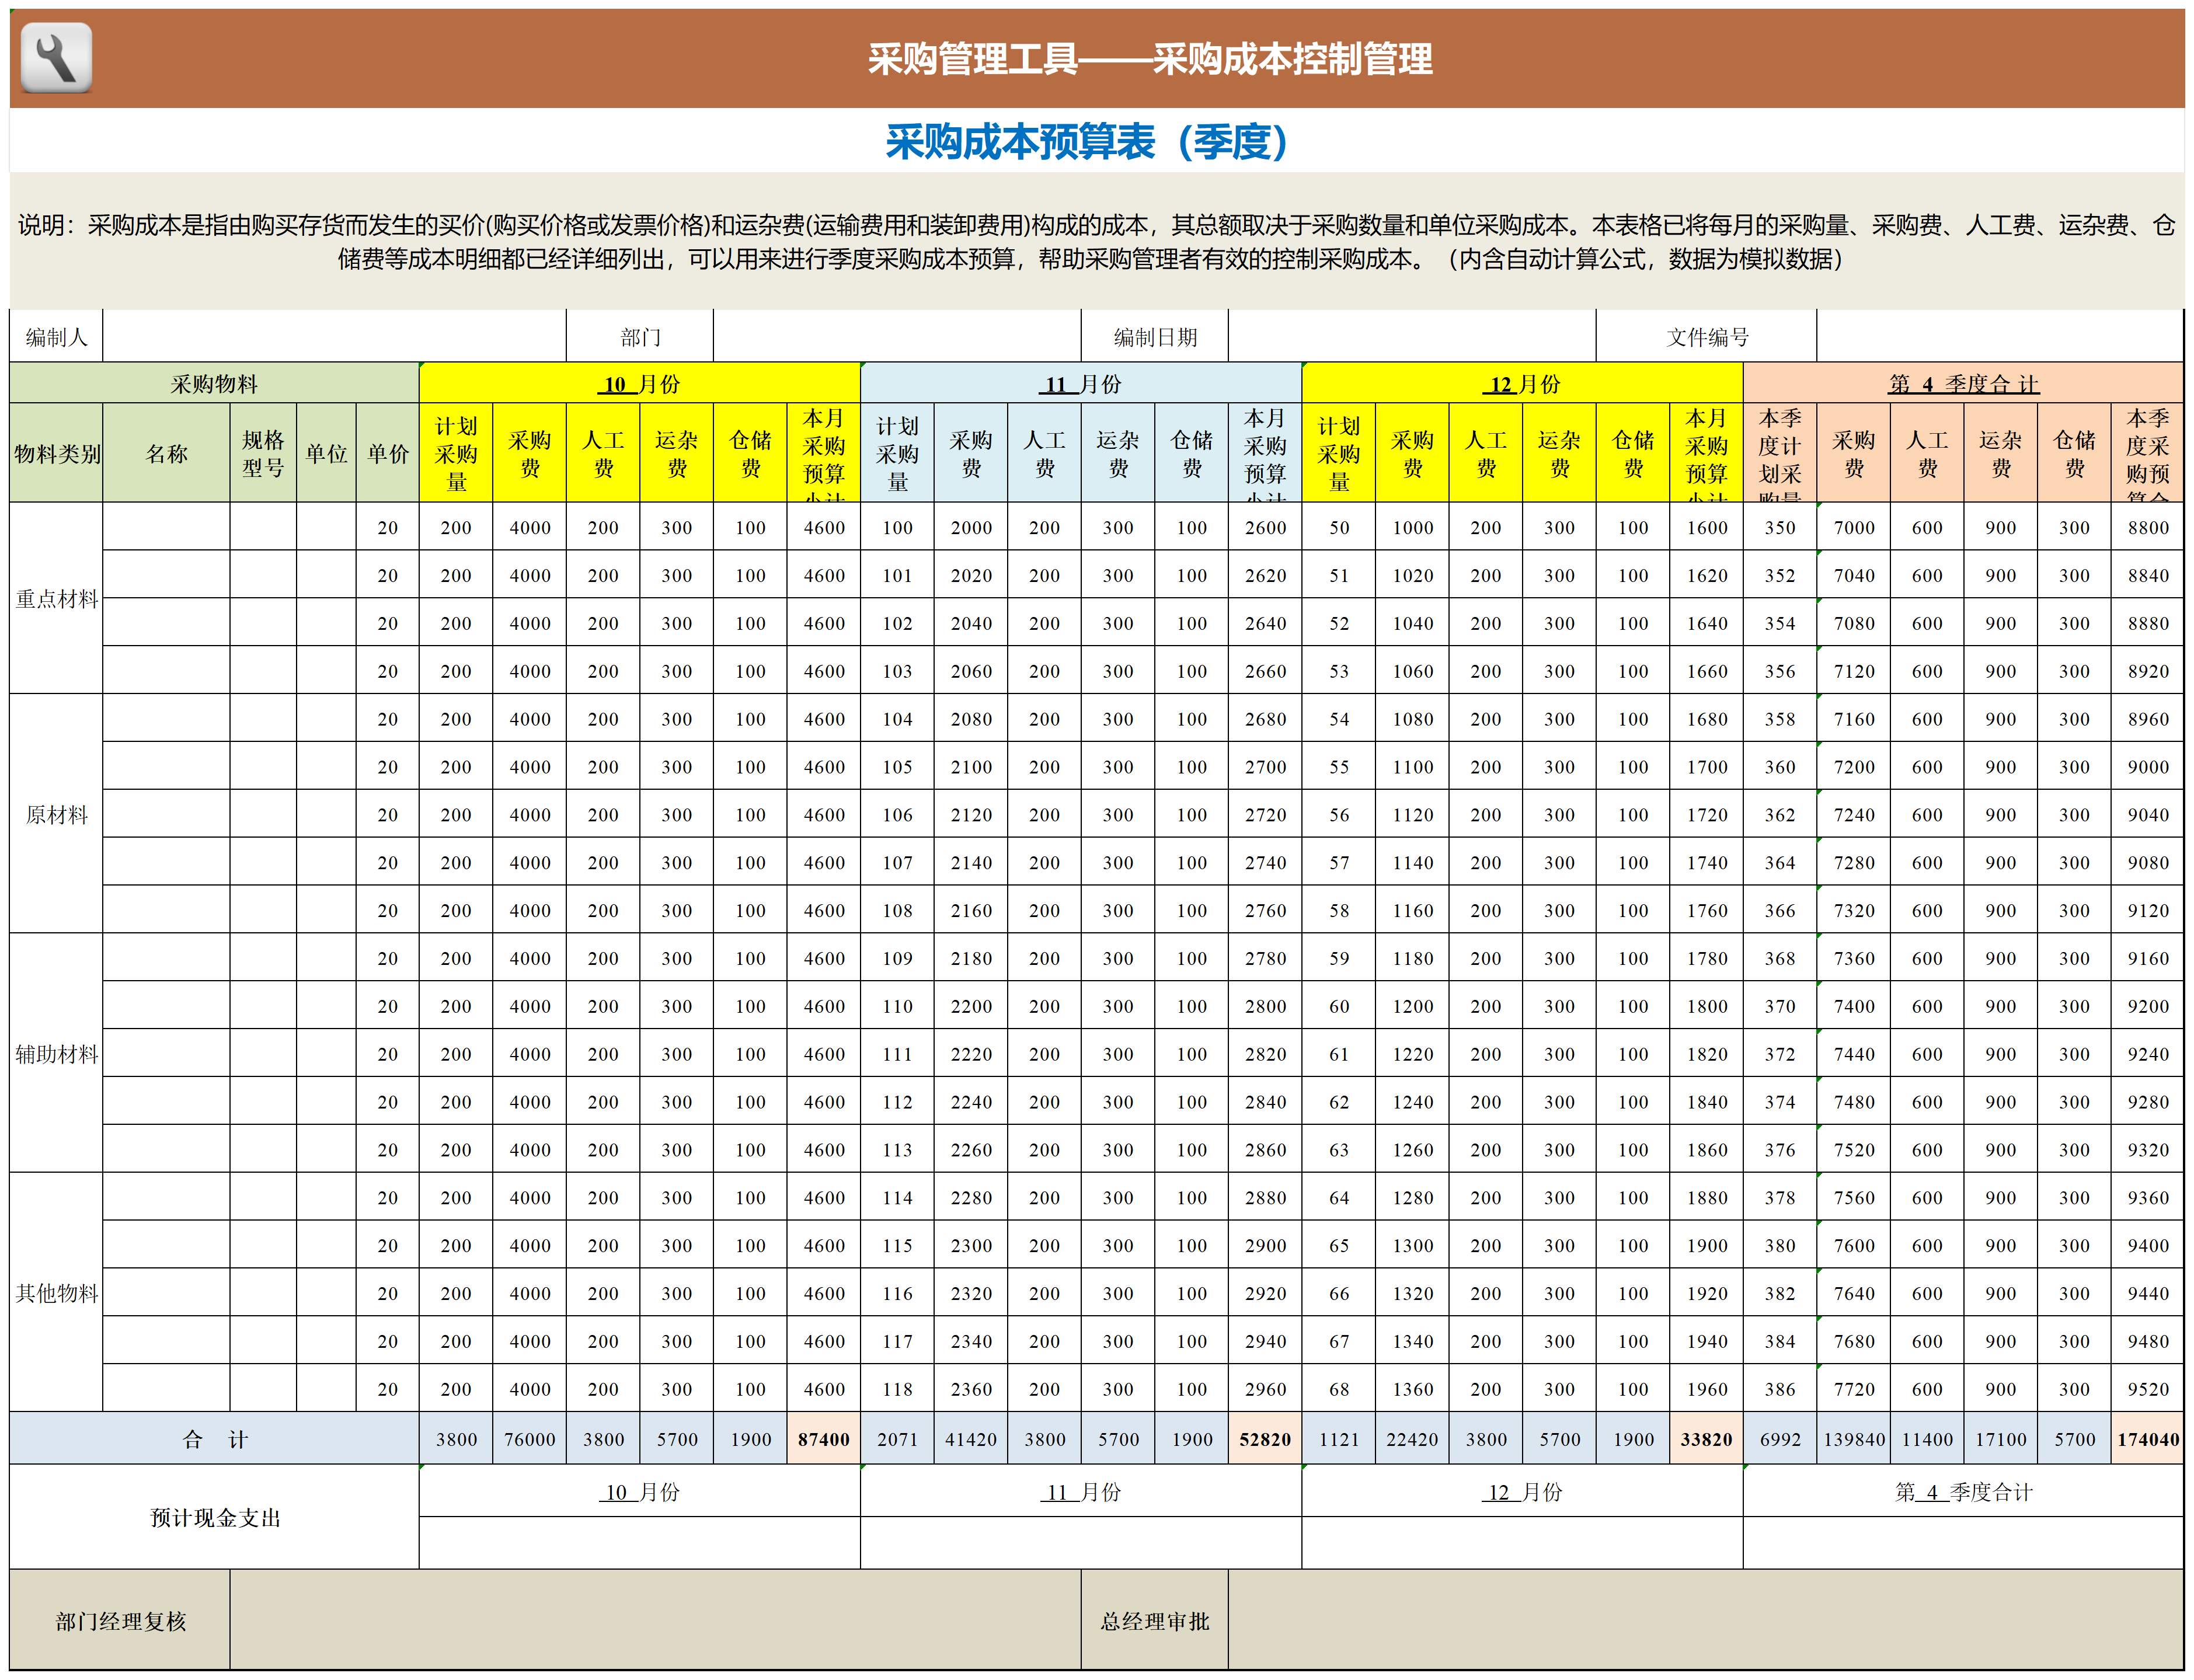Click the blank cash cell under the lower 10月份

click(x=640, y=1542)
